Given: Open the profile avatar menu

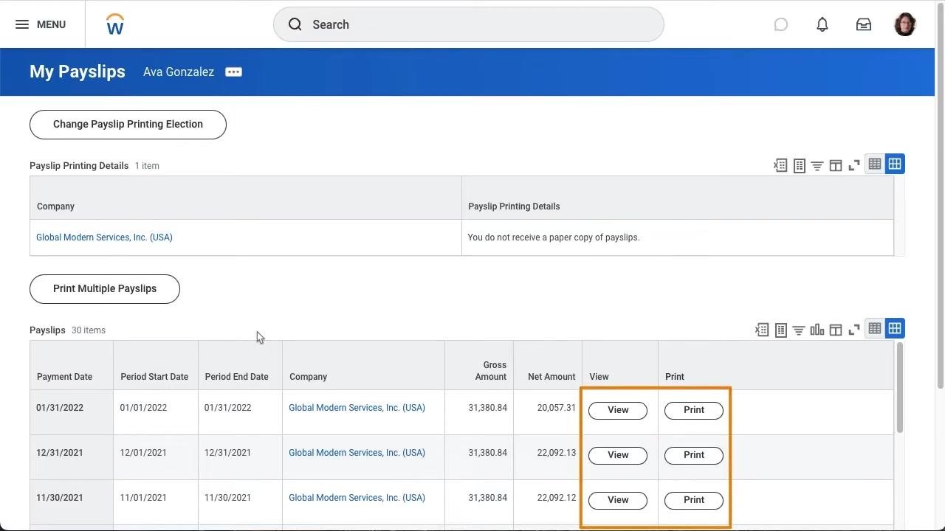Looking at the screenshot, I should (905, 24).
